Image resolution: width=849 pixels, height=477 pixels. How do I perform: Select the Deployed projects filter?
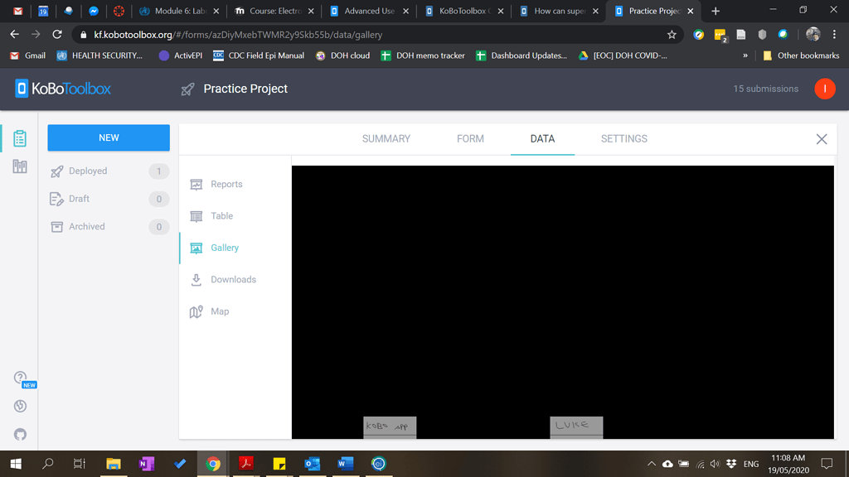(88, 171)
